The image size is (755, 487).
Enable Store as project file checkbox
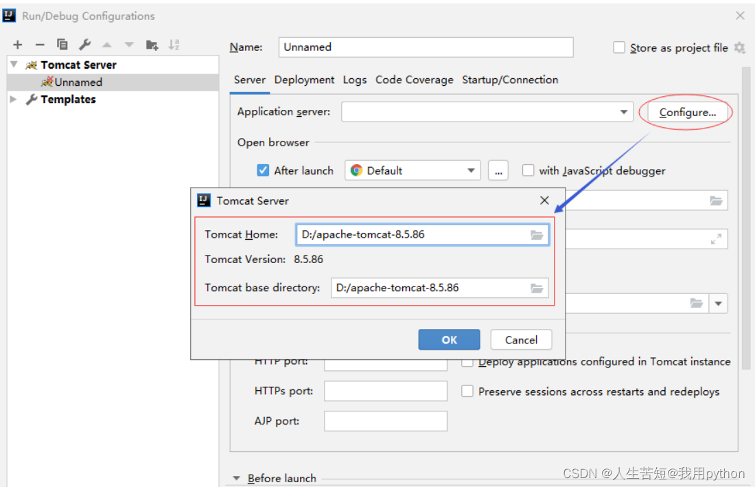619,47
